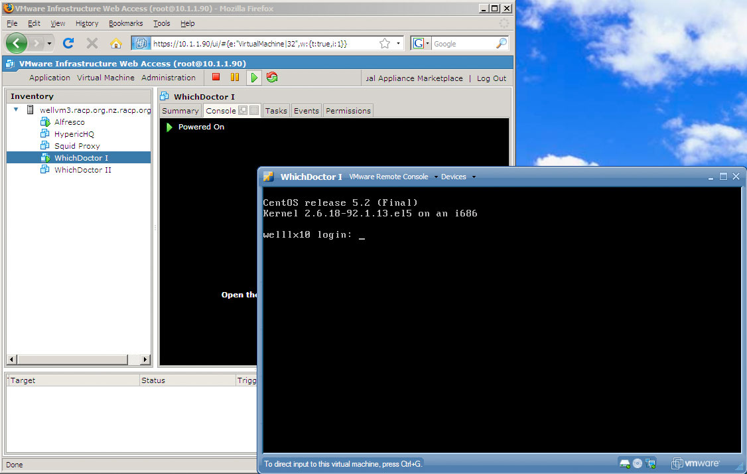747x474 pixels.
Task: Click the Alfresco VM icon in Inventory
Action: pyautogui.click(x=45, y=121)
